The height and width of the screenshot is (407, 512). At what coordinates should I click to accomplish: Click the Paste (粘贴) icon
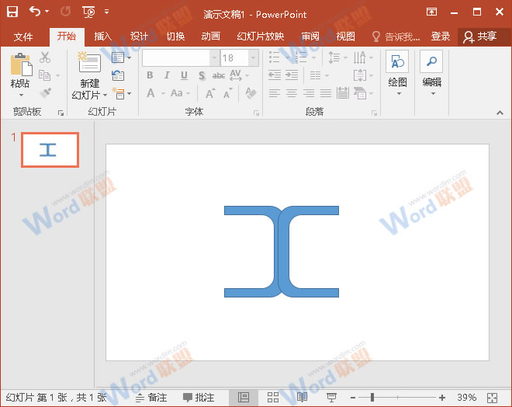[x=20, y=64]
